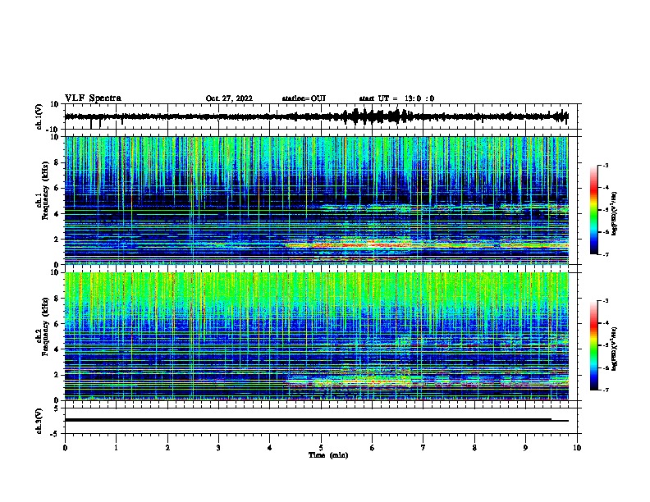Click the ch.1 spectrogram color scale bar
This screenshot has height=502, width=650.
point(593,209)
